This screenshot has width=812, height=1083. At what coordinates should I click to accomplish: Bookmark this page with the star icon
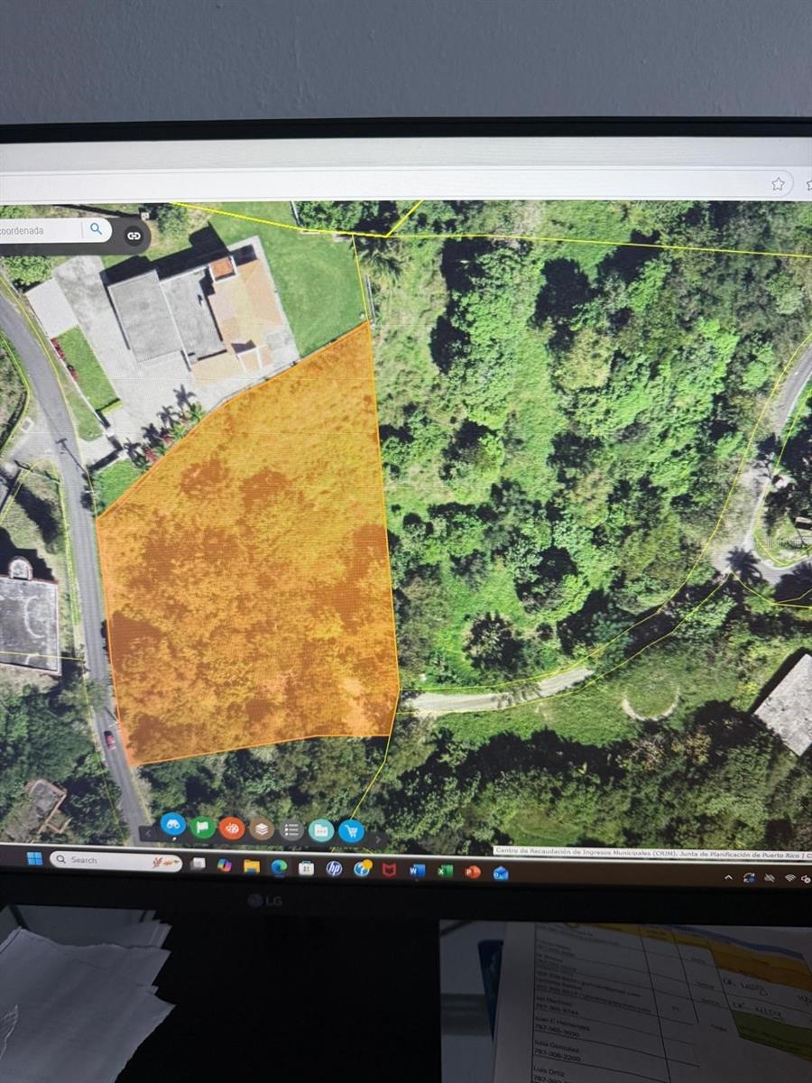tap(778, 184)
